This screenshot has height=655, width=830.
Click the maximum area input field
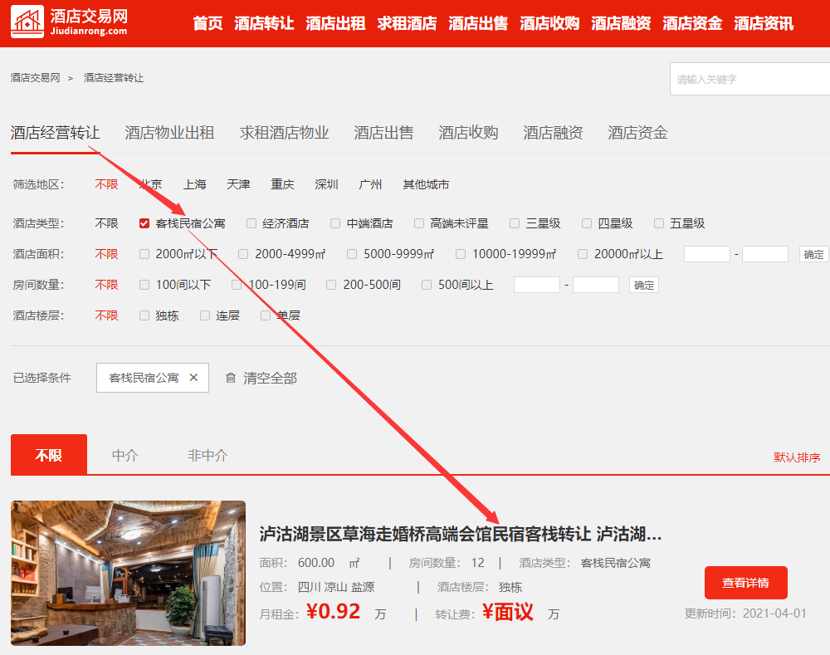765,254
